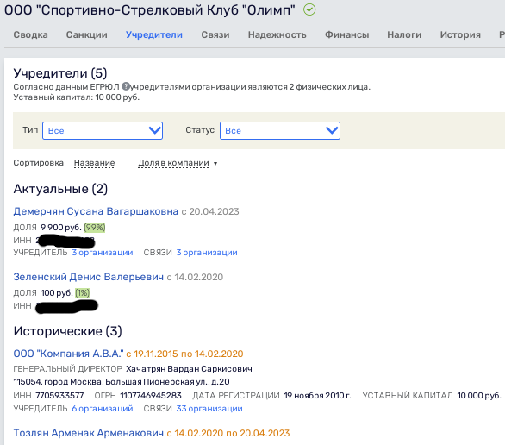
Task: Switch to the Санкции tab
Action: (x=87, y=34)
